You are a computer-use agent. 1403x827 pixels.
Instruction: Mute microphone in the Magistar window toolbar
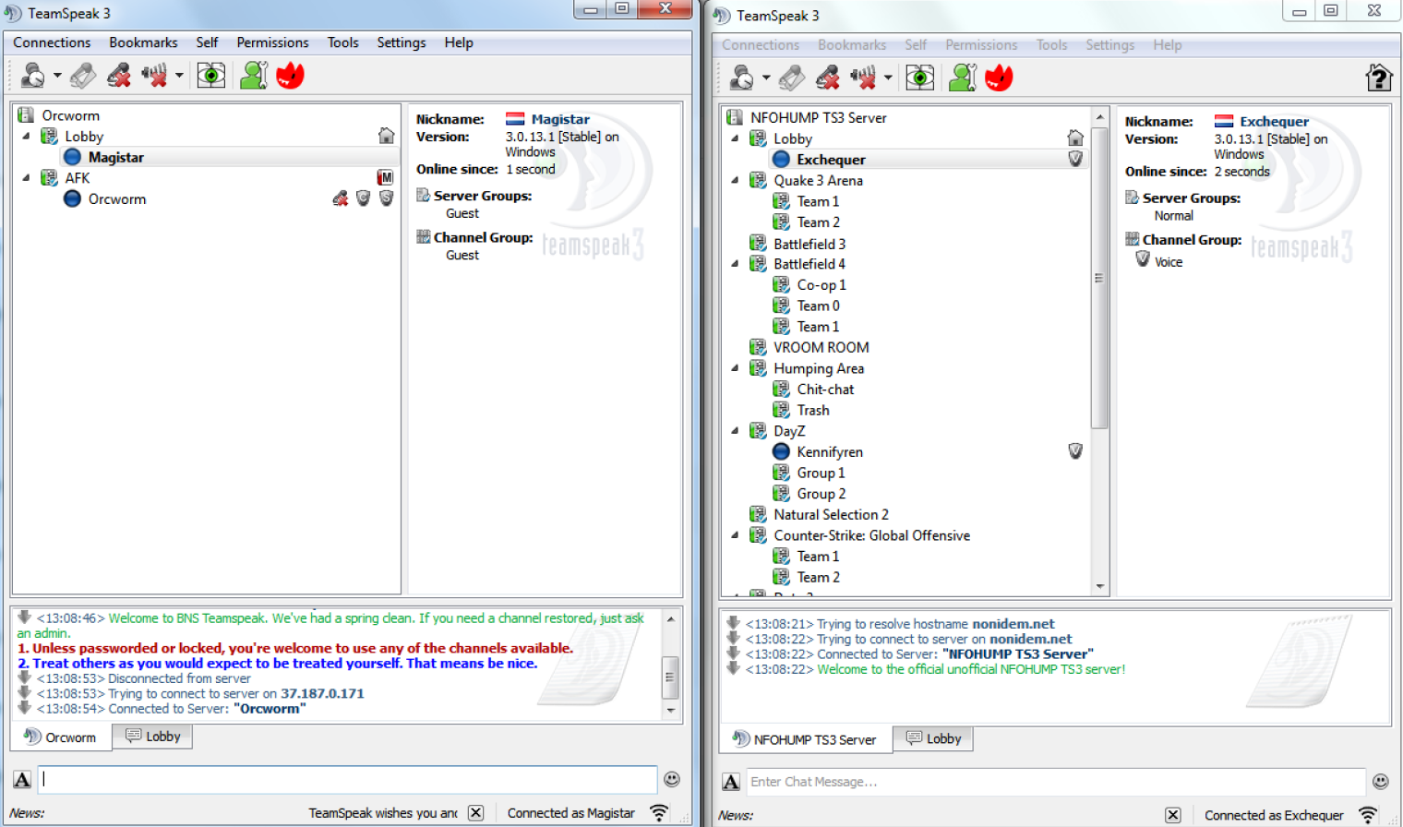[x=119, y=75]
